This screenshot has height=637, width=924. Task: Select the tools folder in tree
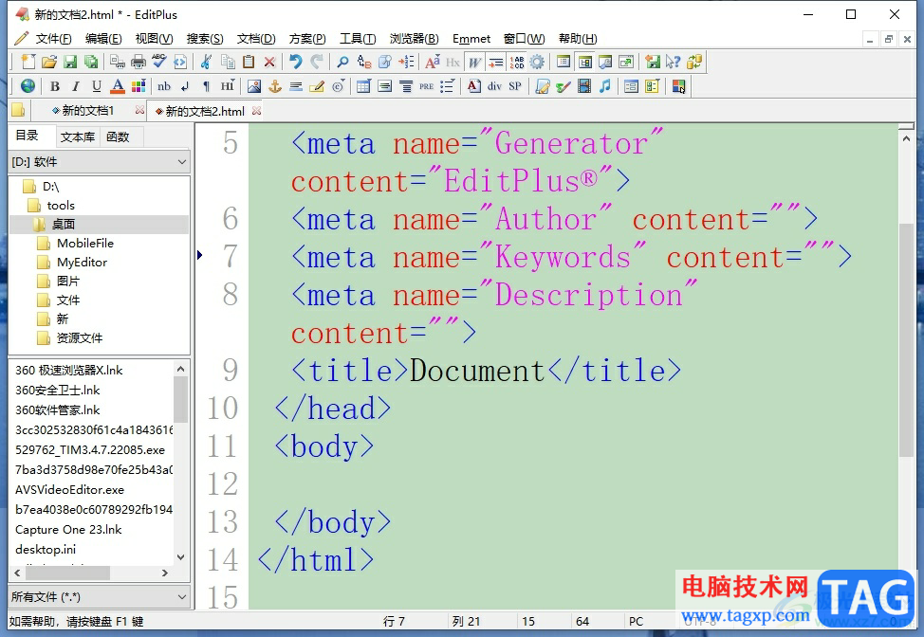[60, 206]
